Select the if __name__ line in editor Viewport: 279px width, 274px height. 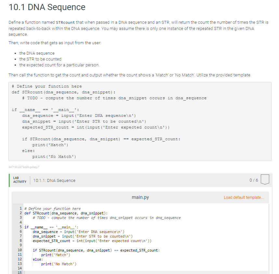click(x=52, y=227)
